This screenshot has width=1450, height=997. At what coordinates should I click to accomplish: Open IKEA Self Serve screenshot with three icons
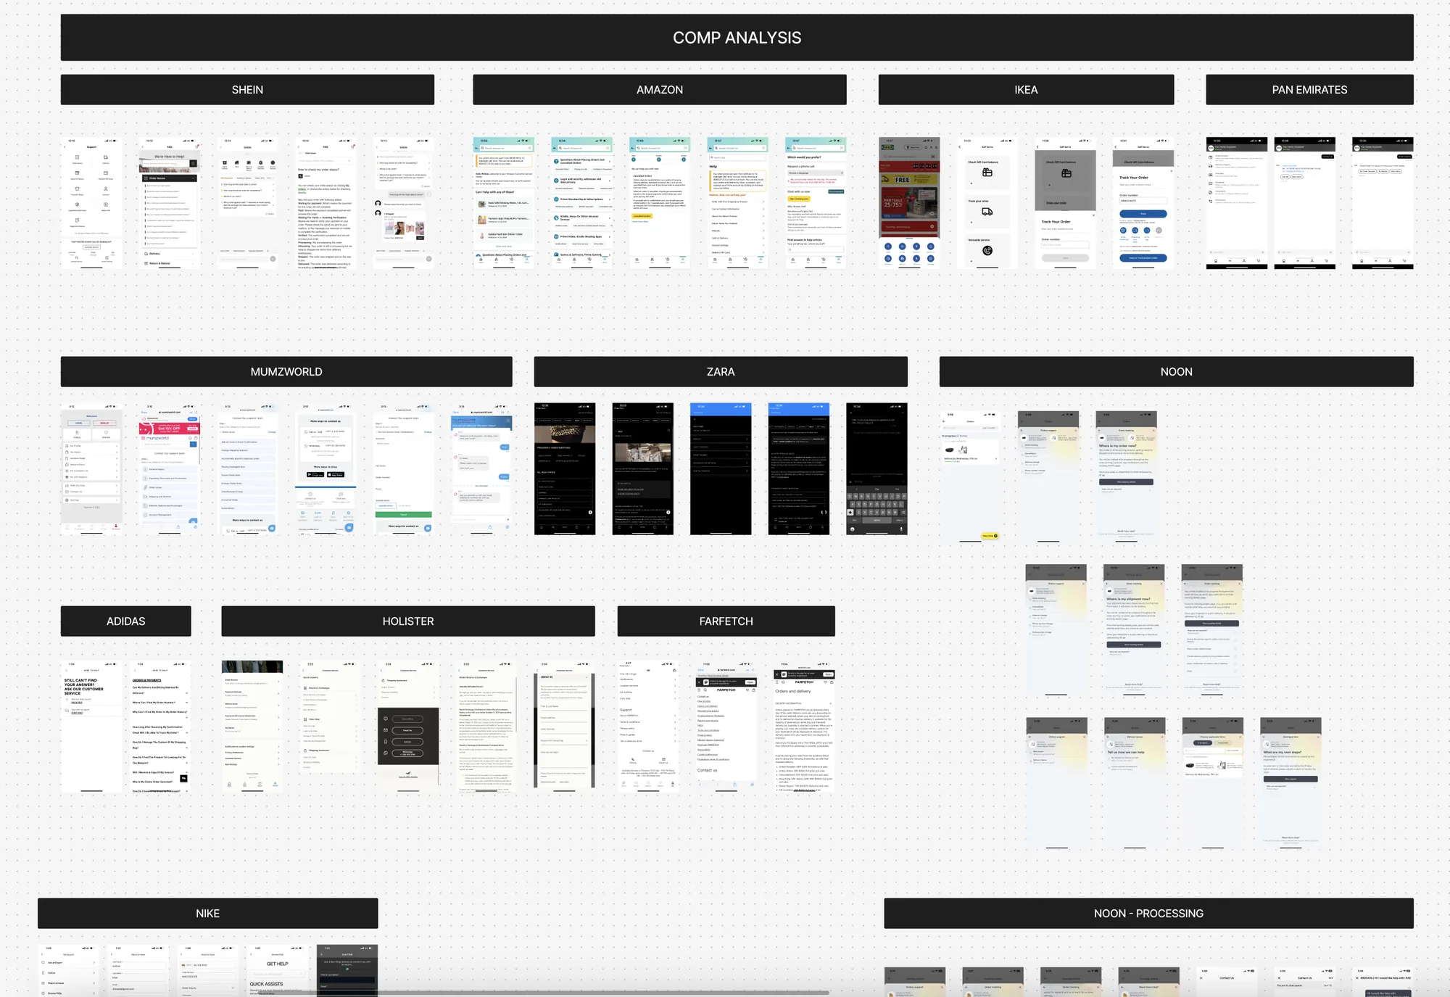point(987,203)
